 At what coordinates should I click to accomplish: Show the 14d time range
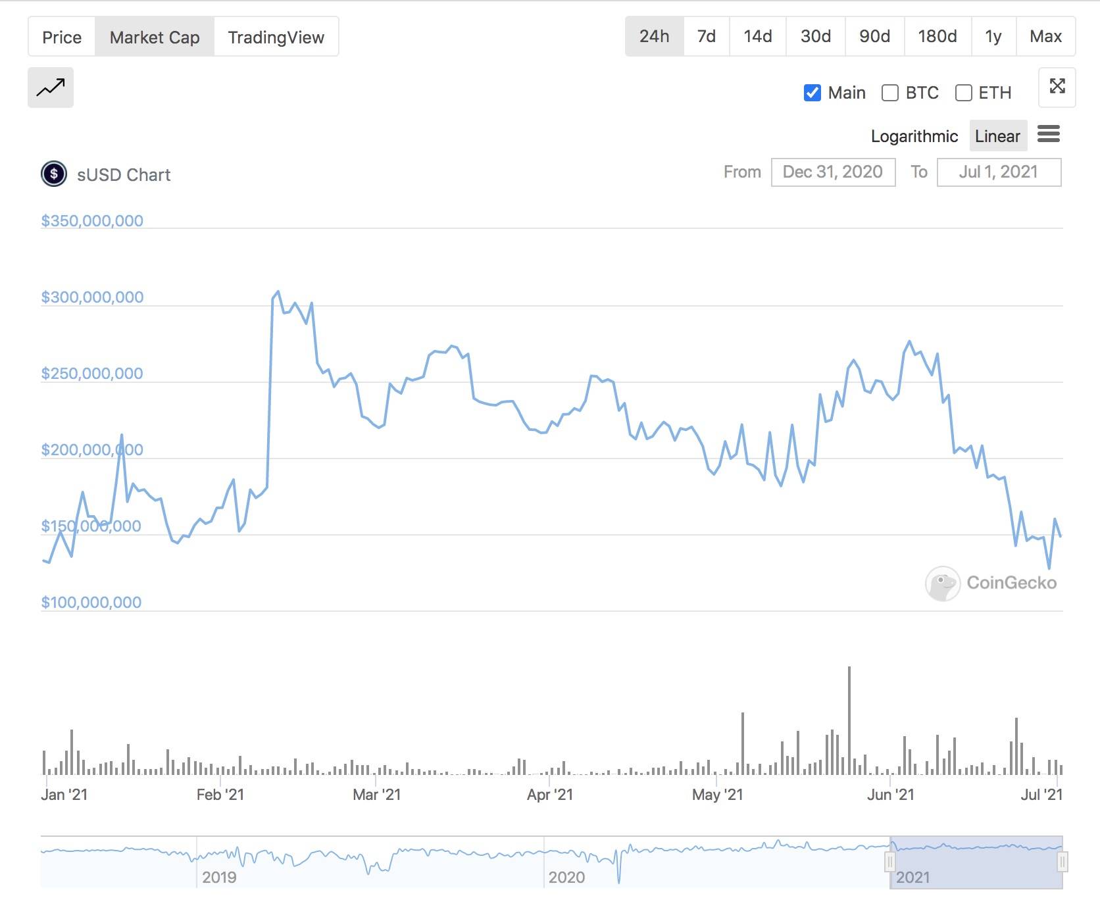pos(758,36)
